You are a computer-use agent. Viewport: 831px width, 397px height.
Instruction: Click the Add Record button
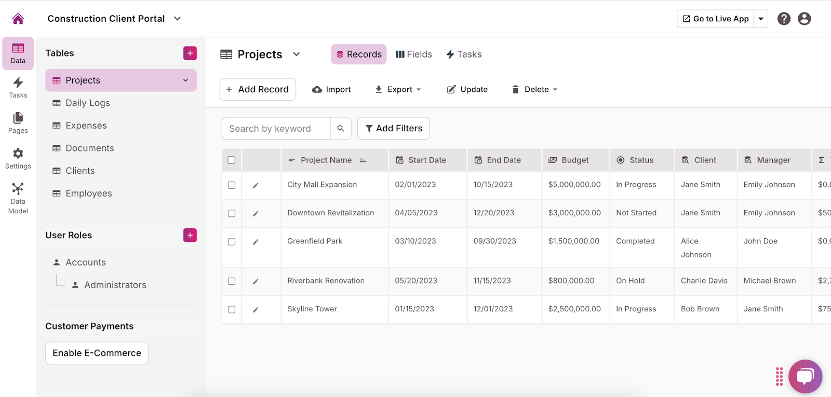tap(258, 89)
